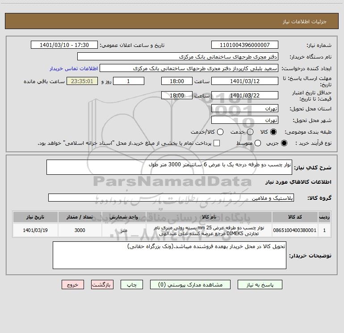Click the مشاهده مدارک پیوستی (0) button
344x333 pixels.
click(x=190, y=285)
